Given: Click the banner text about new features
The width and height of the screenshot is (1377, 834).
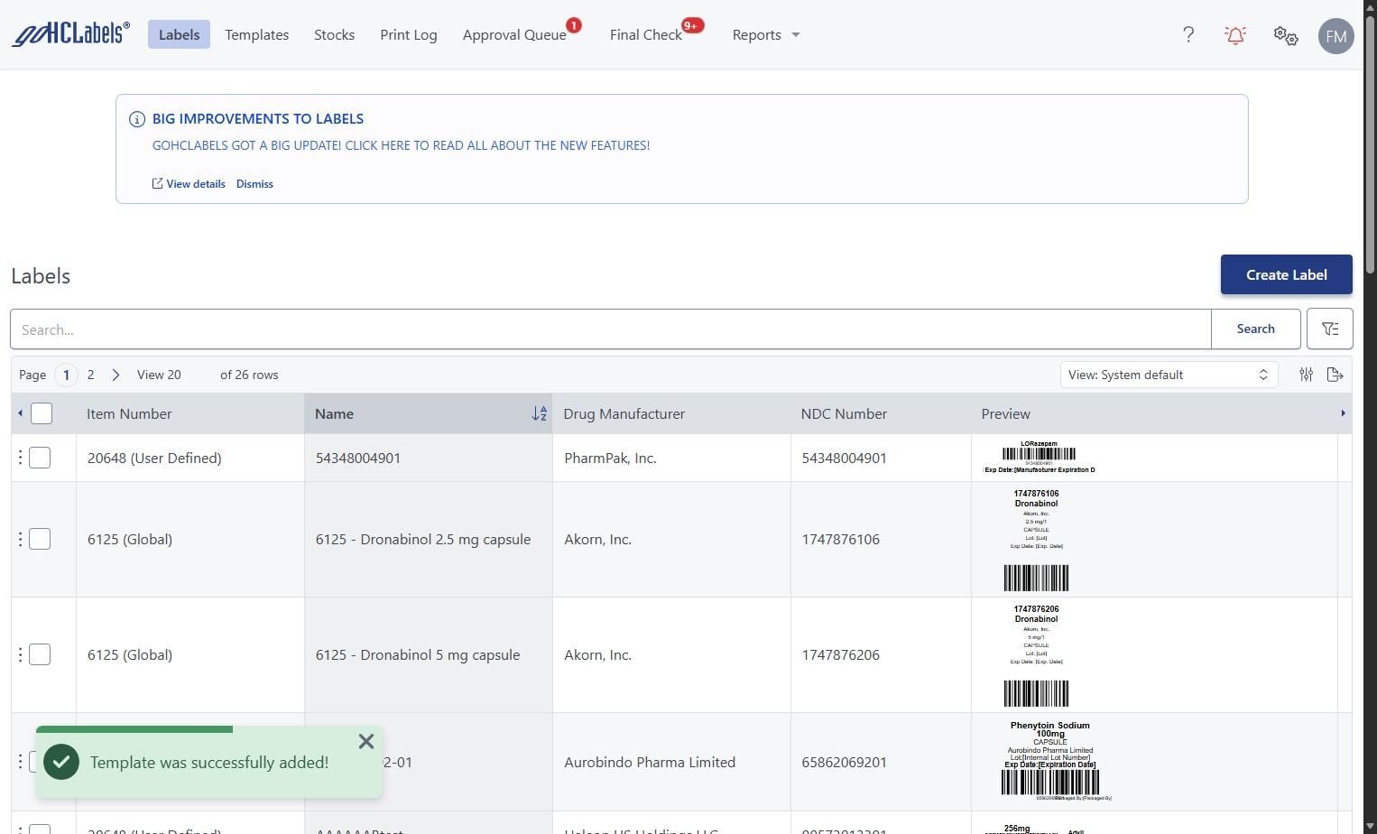Looking at the screenshot, I should pyautogui.click(x=401, y=145).
